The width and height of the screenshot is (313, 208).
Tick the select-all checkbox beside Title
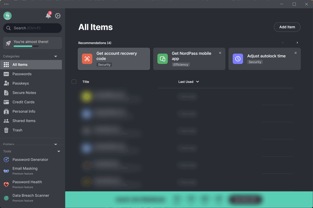[74, 82]
